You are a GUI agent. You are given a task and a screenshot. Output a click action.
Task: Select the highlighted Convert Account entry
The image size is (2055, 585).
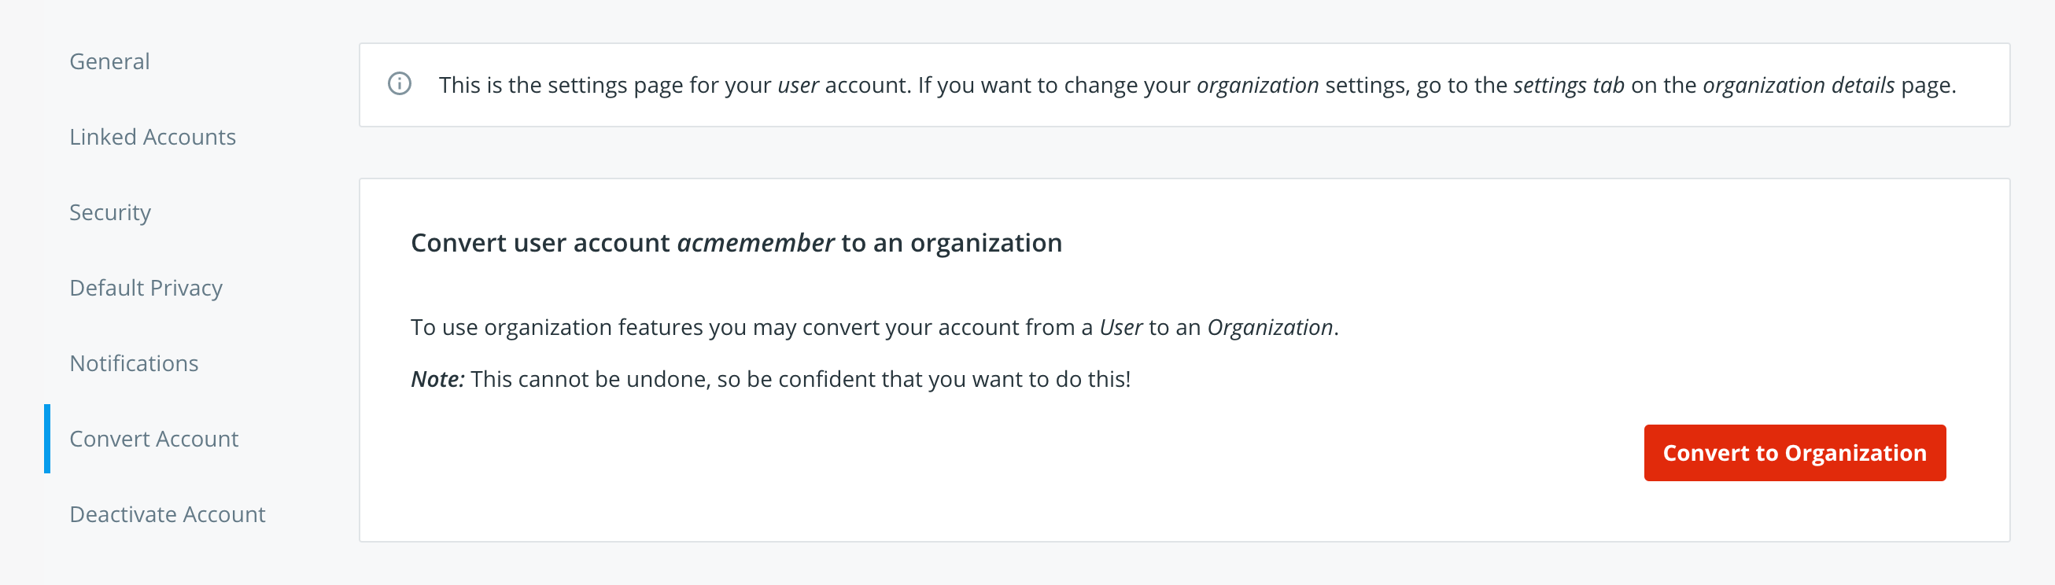tap(154, 438)
